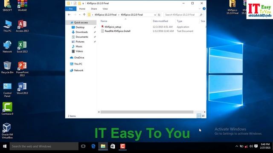Screen dimensions: 273x153
Task: Go up one folder level
Action: (x=84, y=15)
